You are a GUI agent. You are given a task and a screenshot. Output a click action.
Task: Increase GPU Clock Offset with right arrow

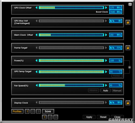[106, 8]
